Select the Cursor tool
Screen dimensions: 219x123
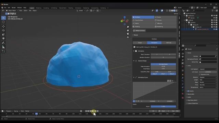tap(3, 22)
